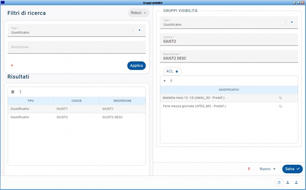Minimize the Gruppi visibilità window

295,3
